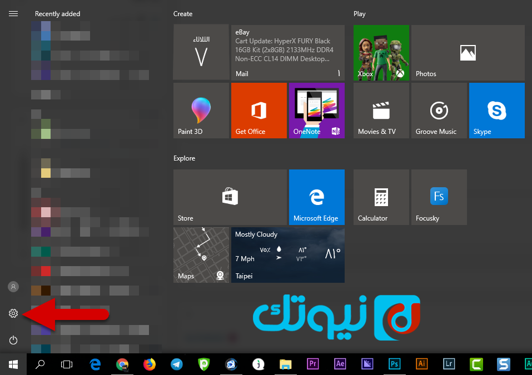
Task: Launch the Focusky tile
Action: coord(439,197)
